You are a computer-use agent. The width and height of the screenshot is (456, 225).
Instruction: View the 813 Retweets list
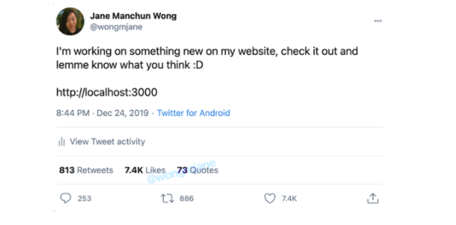pos(86,170)
